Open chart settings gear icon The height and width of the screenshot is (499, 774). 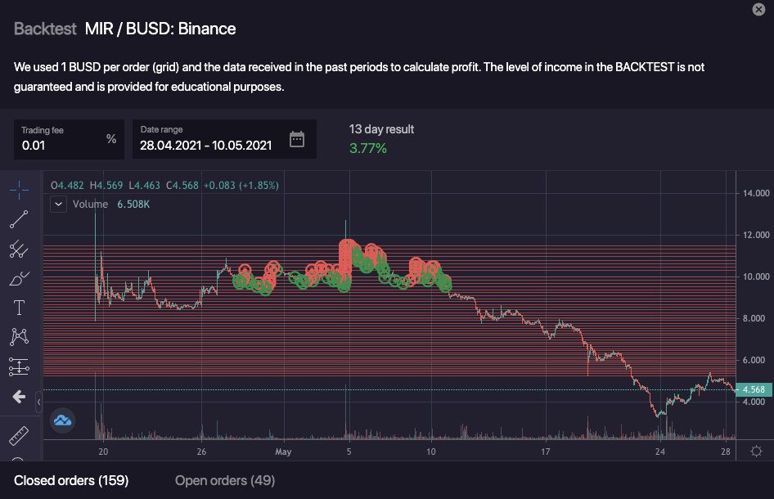(756, 452)
